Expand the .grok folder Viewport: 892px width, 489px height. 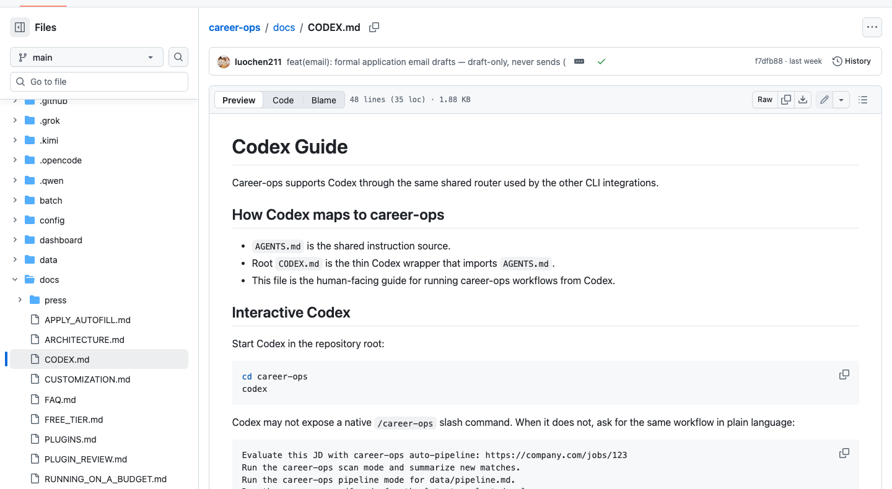tap(15, 121)
